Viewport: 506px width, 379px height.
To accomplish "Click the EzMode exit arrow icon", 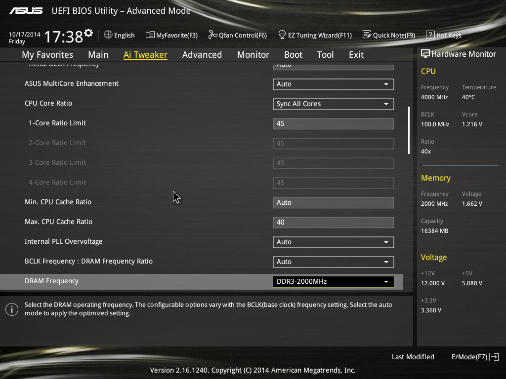I will point(494,357).
